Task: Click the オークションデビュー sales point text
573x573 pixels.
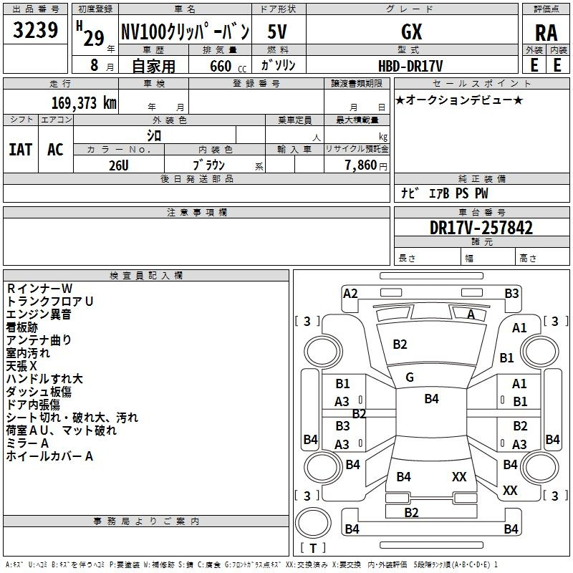Action: pyautogui.click(x=458, y=100)
